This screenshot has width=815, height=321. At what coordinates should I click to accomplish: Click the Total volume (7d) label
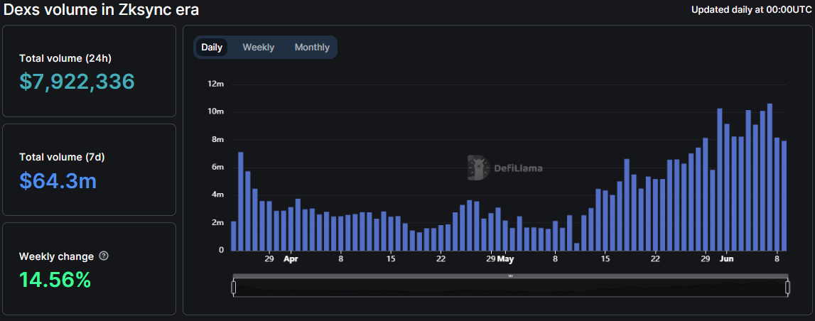(x=63, y=157)
